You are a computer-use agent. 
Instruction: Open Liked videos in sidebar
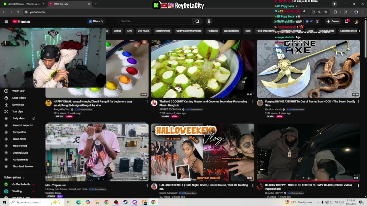click(19, 98)
